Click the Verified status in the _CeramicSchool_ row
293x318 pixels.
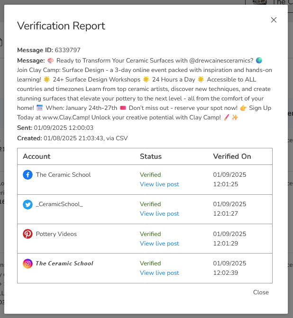click(150, 204)
